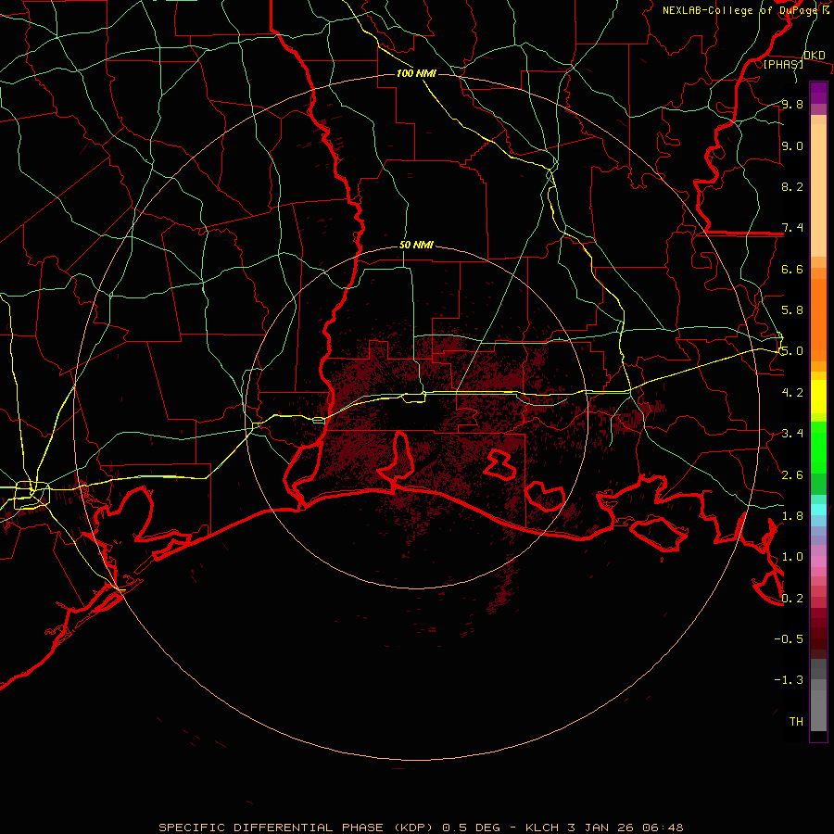Pick the cyan swatch just above 1.8
The width and height of the screenshot is (834, 834).
pos(818,510)
